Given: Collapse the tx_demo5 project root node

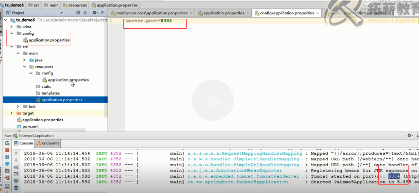Looking at the screenshot, I should pyautogui.click(x=5, y=20).
